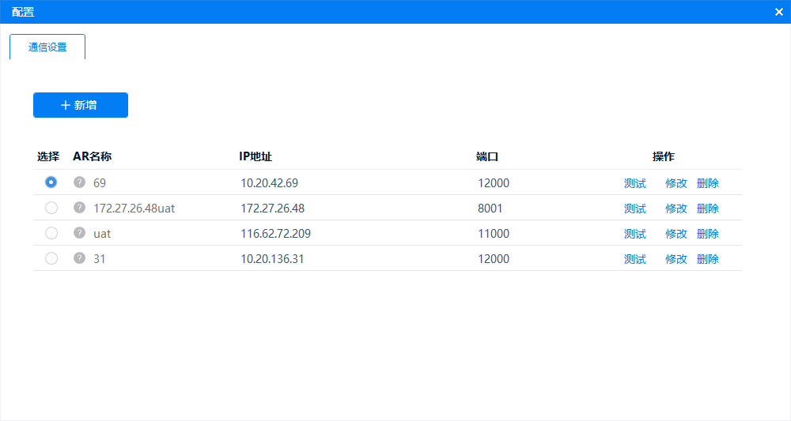This screenshot has height=421, width=791.
Task: Click the help icon beside 172.27.26.48uat
Action: [79, 208]
